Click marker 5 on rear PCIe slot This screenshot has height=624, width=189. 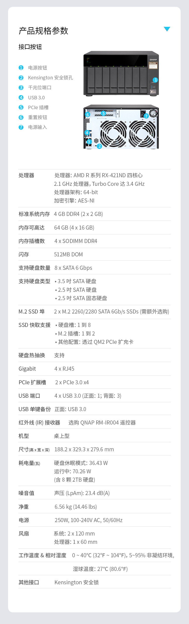click(x=103, y=114)
